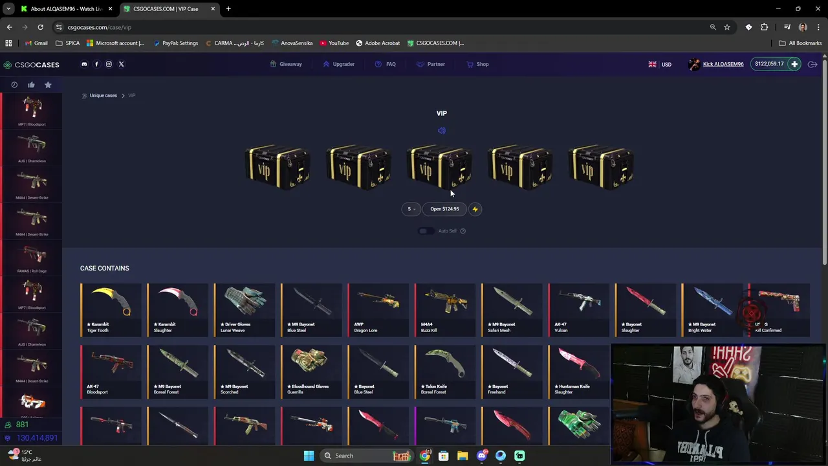Image resolution: width=828 pixels, height=466 pixels.
Task: Select the Driver Gloves Lunar Weave card
Action: click(x=245, y=310)
